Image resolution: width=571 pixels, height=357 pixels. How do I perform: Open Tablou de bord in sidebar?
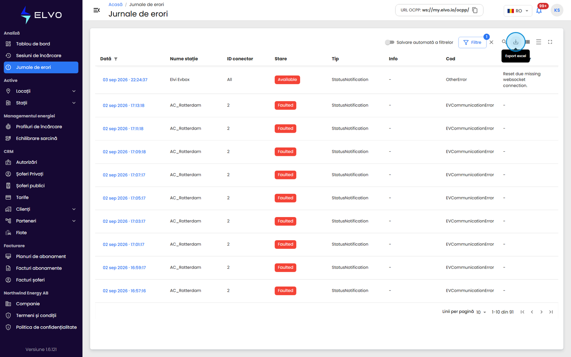point(41,44)
